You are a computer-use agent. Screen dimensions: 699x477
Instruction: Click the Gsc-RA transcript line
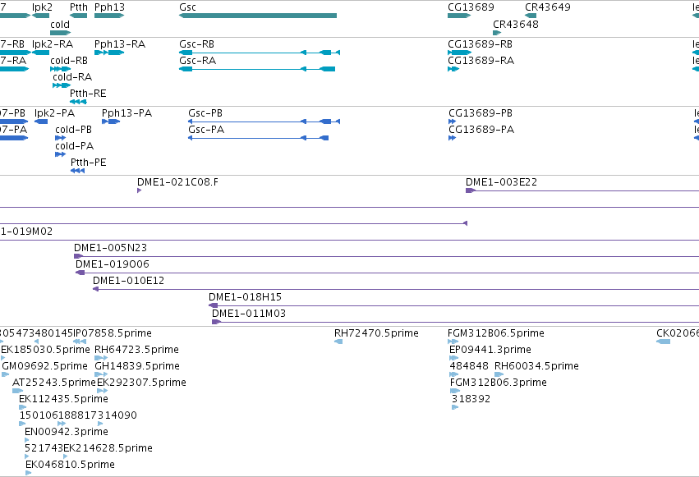tap(257, 69)
